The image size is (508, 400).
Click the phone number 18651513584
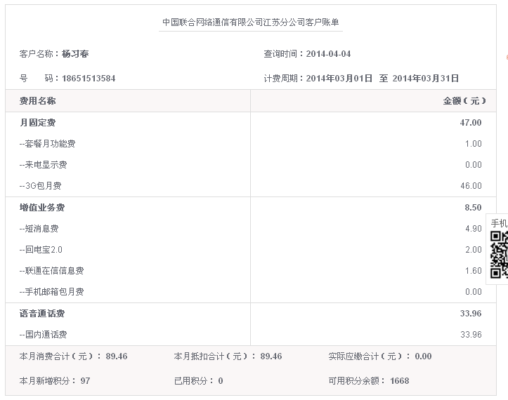[89, 79]
